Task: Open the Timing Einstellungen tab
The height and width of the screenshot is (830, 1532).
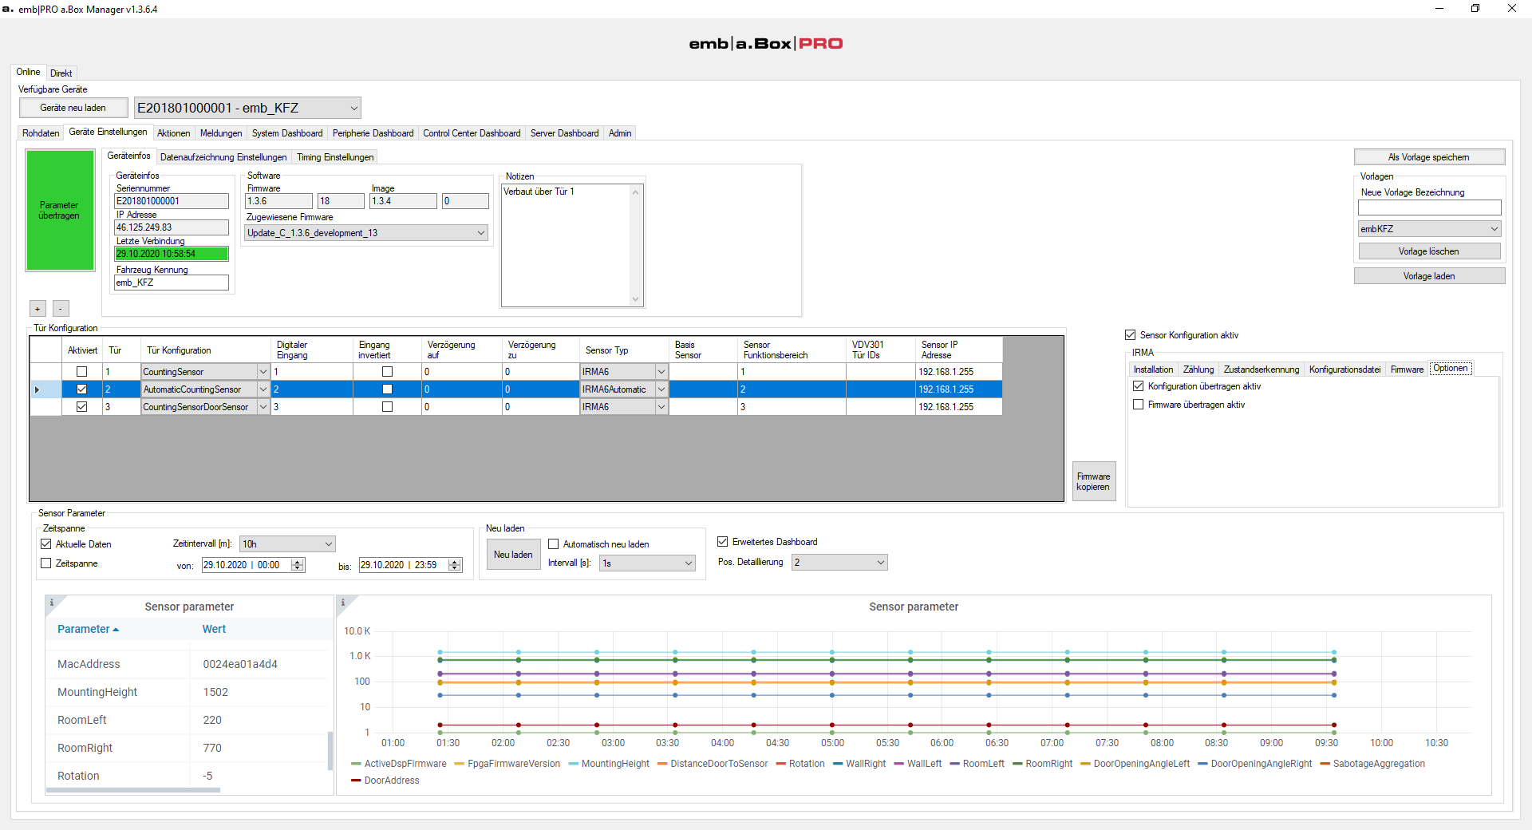Action: click(335, 157)
